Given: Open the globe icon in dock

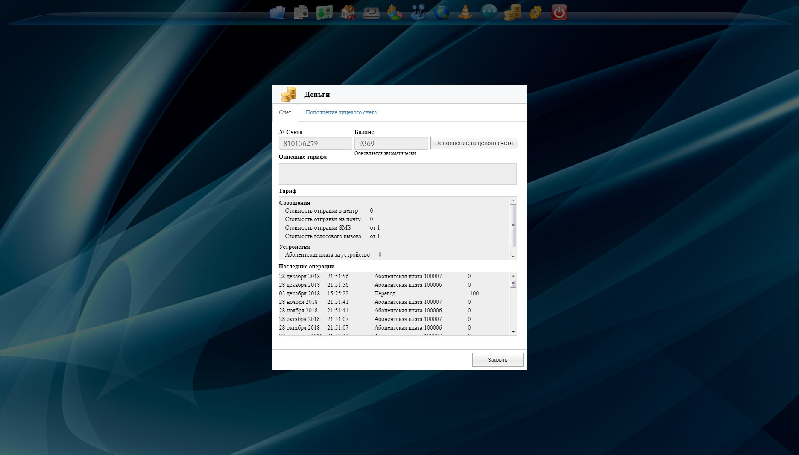Looking at the screenshot, I should tap(442, 12).
